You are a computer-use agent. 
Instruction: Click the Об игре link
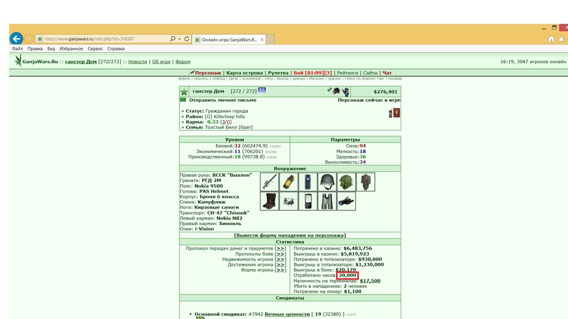(x=161, y=62)
